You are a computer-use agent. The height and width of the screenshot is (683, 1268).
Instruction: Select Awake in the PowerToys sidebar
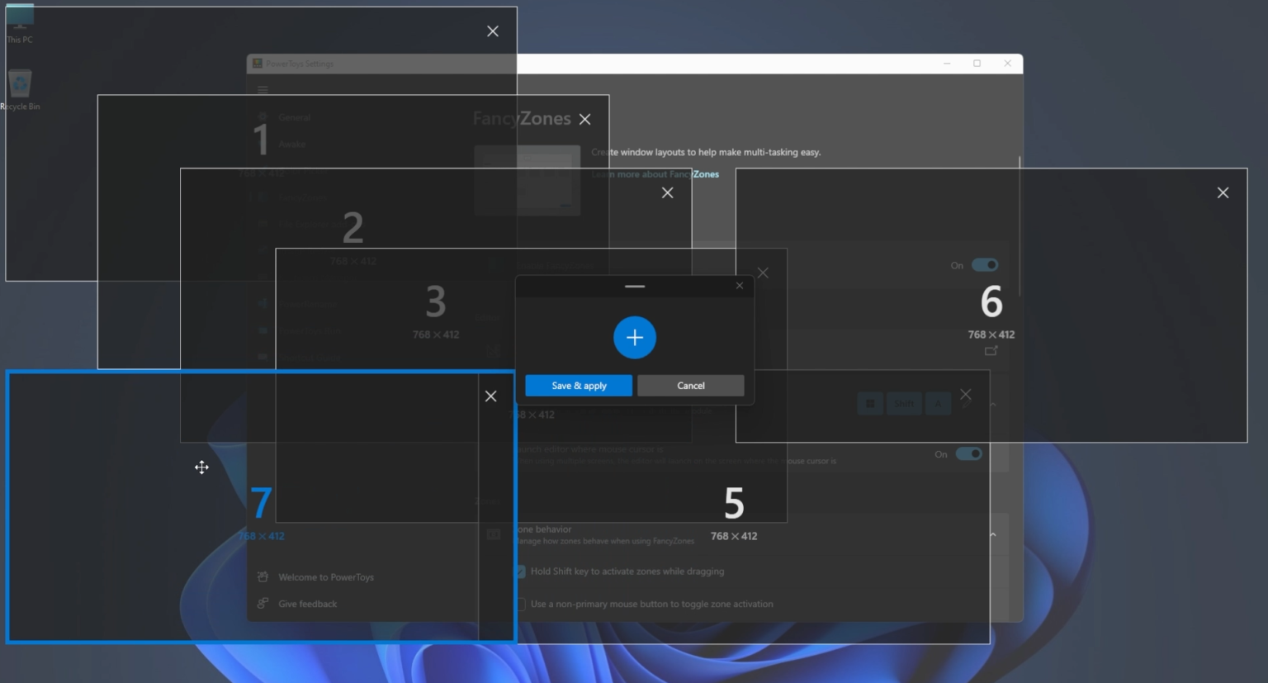pyautogui.click(x=294, y=144)
